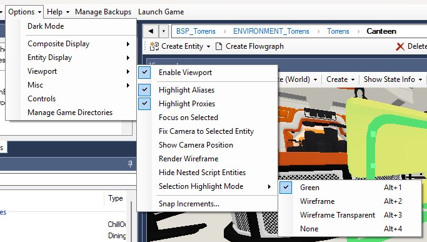This screenshot has width=427, height=242.
Task: Open the viewport Create dropdown
Action: 340,79
